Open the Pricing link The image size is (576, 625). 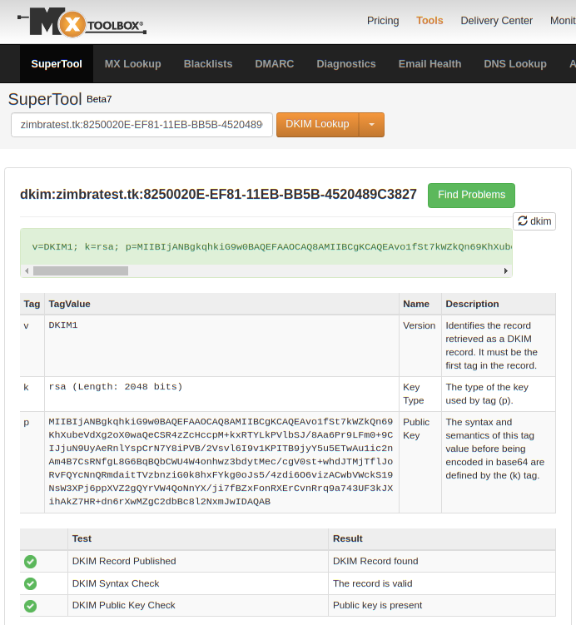tap(383, 21)
